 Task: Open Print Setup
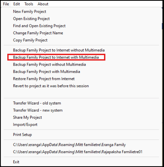[x=23, y=135]
